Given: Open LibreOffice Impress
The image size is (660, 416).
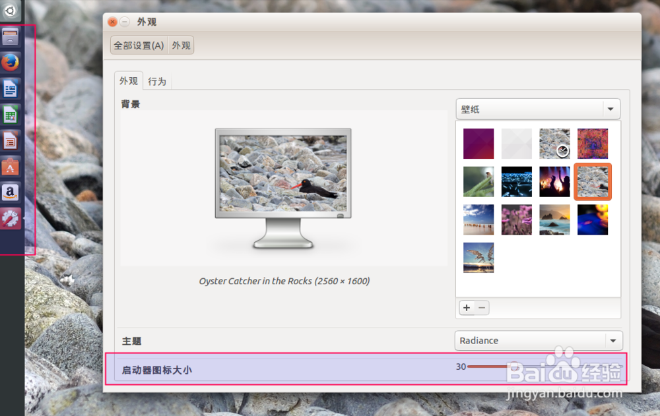Looking at the screenshot, I should point(9,141).
